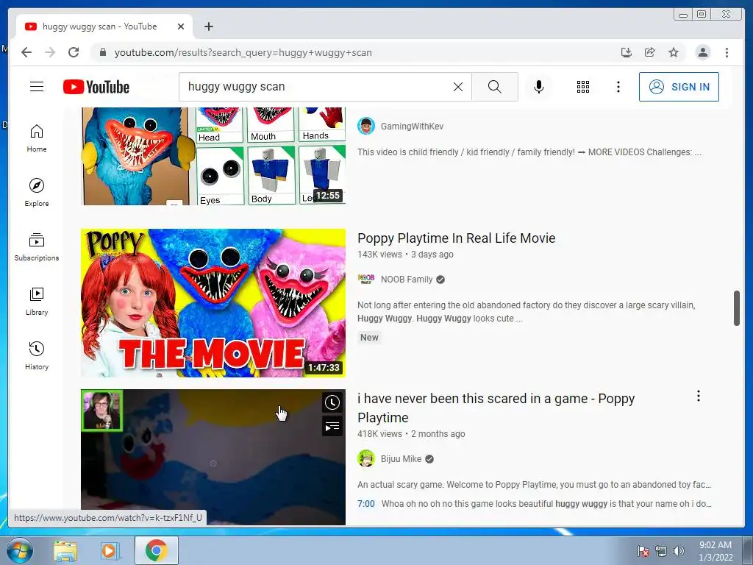Screen dimensions: 753x565
Task: Open the Chrome three-dot menu
Action: [727, 52]
